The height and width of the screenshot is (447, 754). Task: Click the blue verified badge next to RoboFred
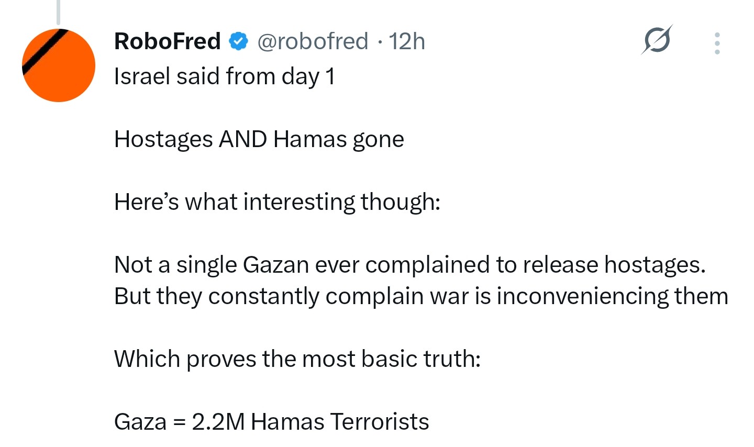click(238, 41)
